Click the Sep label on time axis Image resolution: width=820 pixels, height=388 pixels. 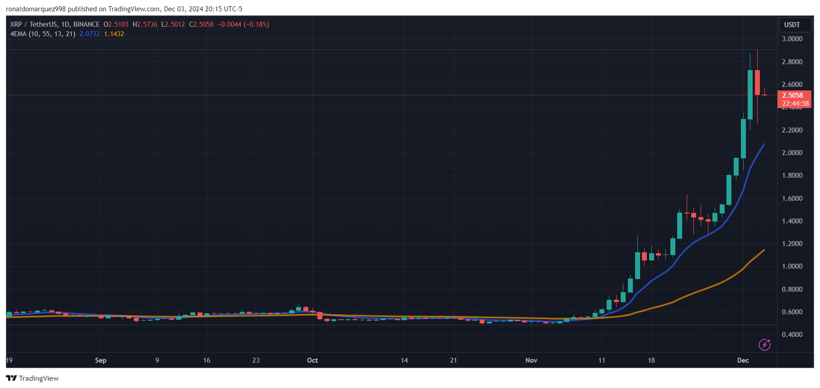[100, 360]
